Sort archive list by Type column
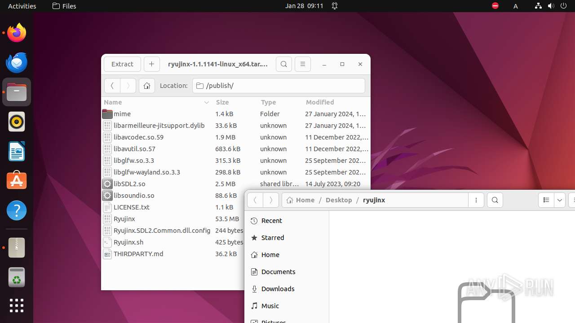Screen dimensions: 575x323 [280, 102]
